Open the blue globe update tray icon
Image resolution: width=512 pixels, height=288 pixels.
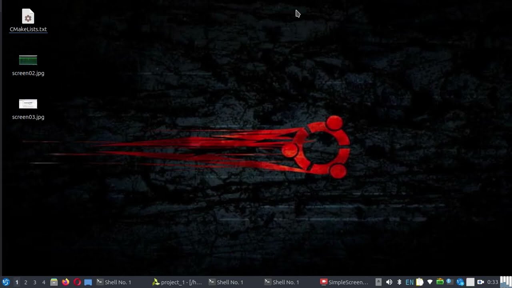click(460, 282)
